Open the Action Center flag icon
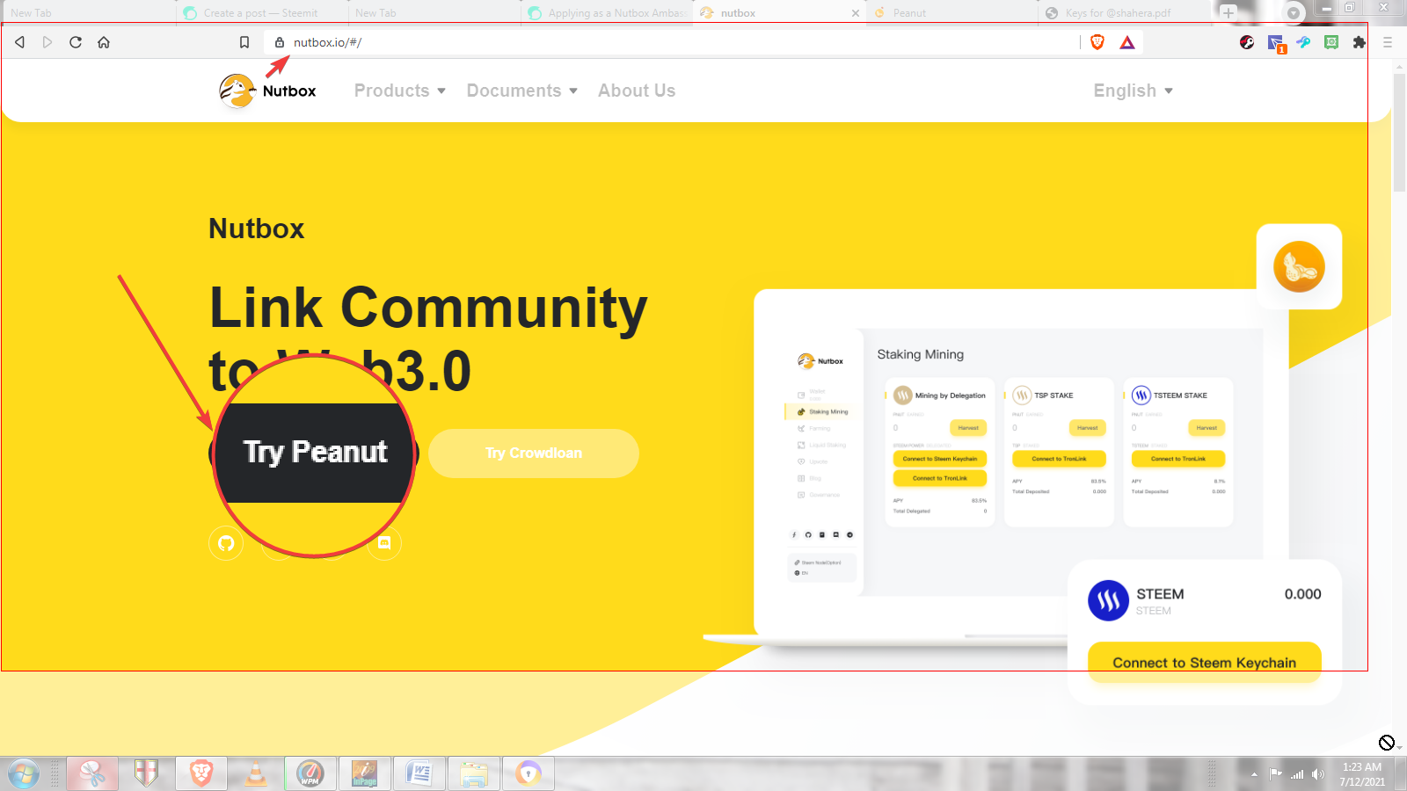1407x791 pixels. point(1276,774)
